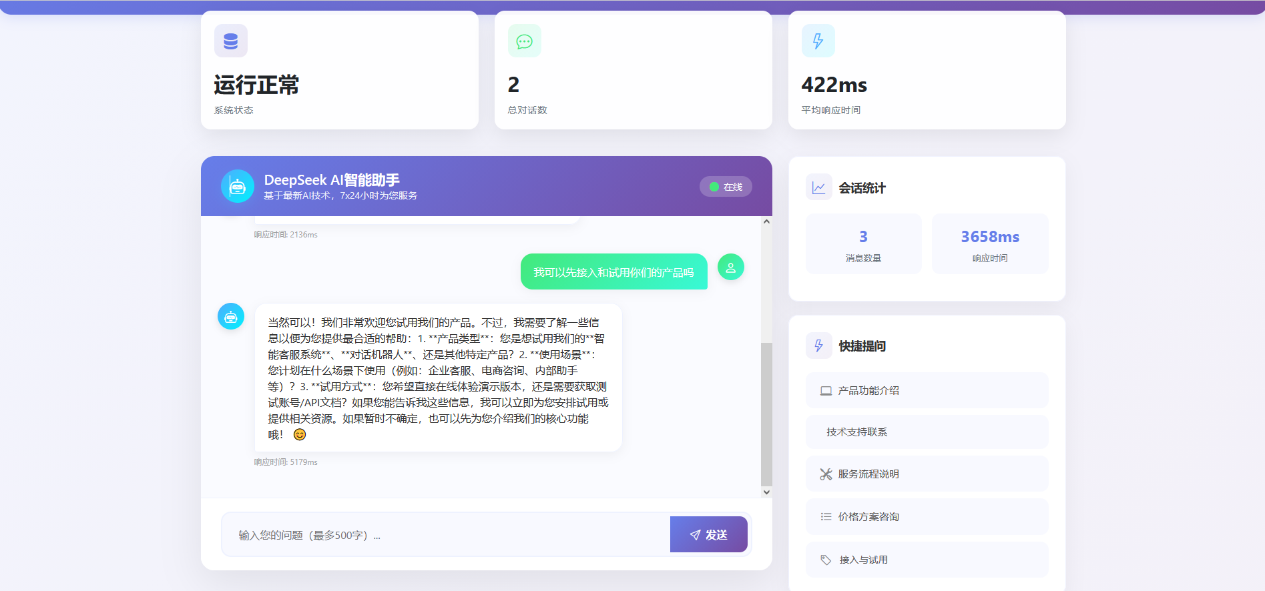
Task: Click the bot avatar beside the reply message
Action: [x=231, y=316]
